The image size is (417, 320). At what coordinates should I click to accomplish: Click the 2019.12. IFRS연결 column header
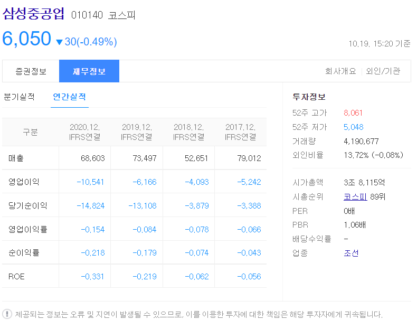pos(136,132)
